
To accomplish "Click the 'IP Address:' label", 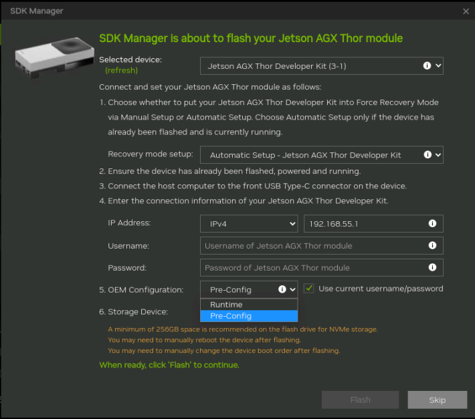I will (129, 223).
